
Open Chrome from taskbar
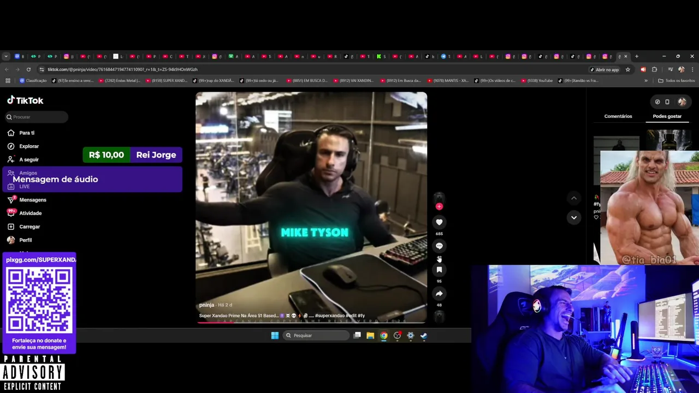(x=384, y=336)
